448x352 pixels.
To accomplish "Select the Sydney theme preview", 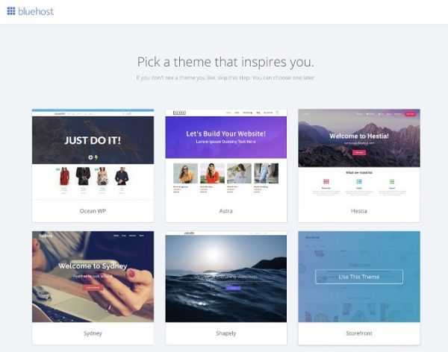I will [x=93, y=277].
